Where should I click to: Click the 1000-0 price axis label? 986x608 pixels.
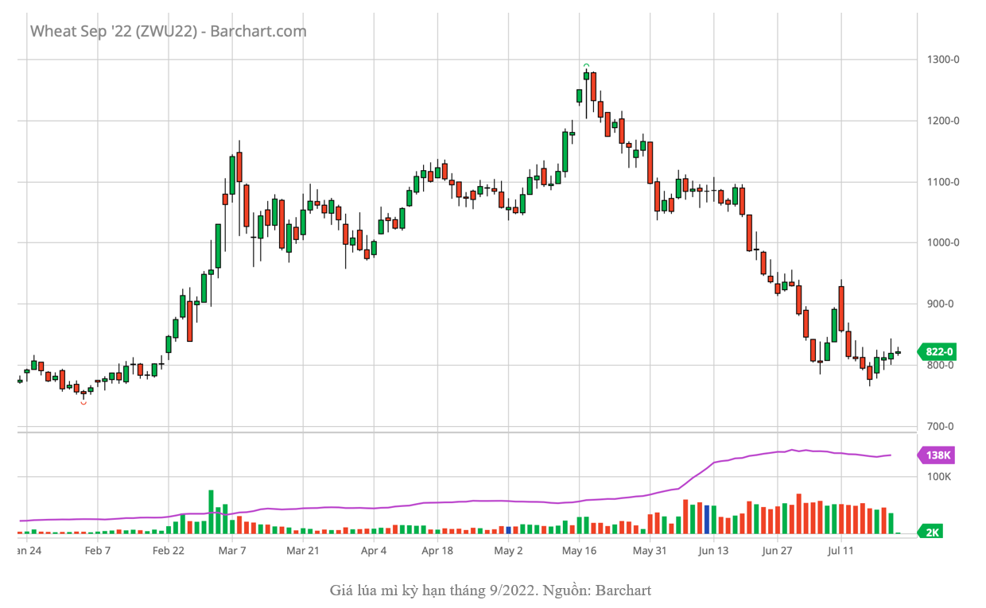pos(943,242)
